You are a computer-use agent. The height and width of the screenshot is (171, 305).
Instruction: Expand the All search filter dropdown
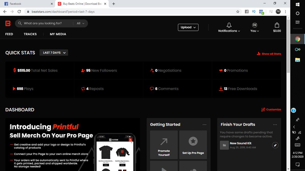coord(80,23)
